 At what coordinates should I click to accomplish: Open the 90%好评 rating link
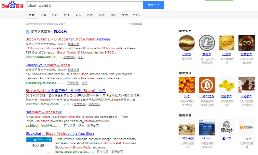click(94, 104)
